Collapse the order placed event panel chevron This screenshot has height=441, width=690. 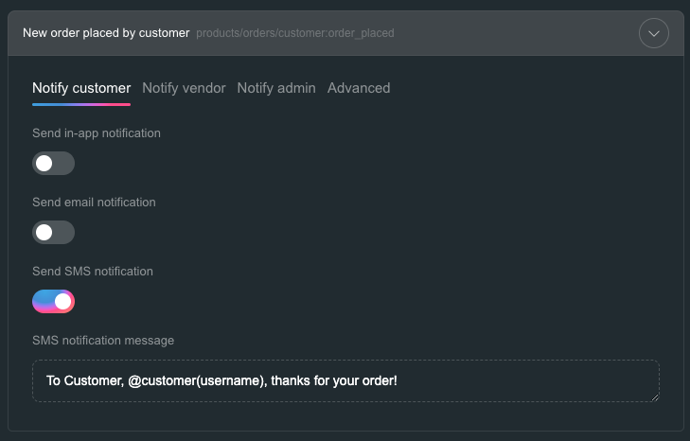click(654, 33)
